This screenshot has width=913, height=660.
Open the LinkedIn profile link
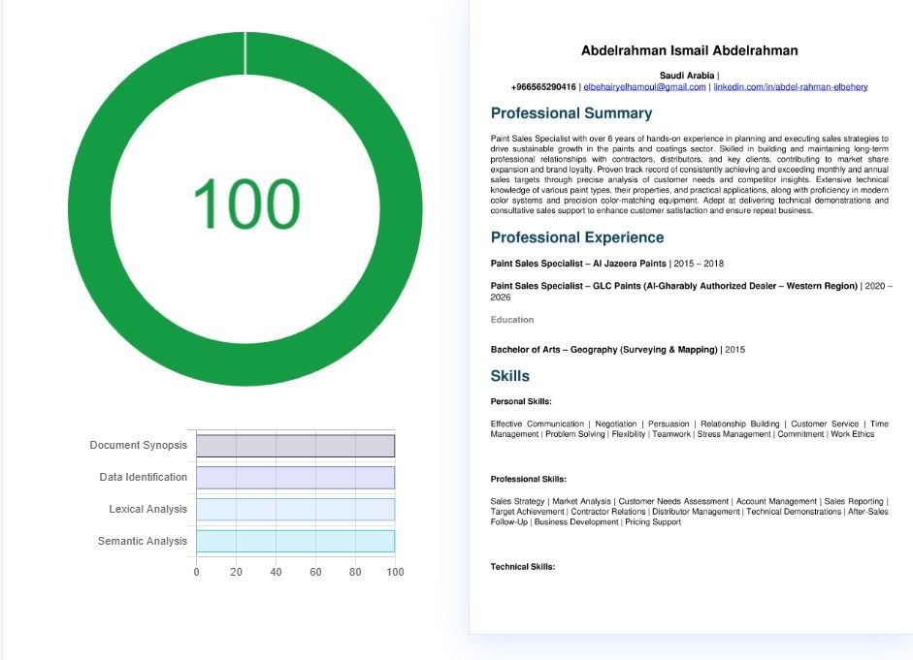[790, 87]
